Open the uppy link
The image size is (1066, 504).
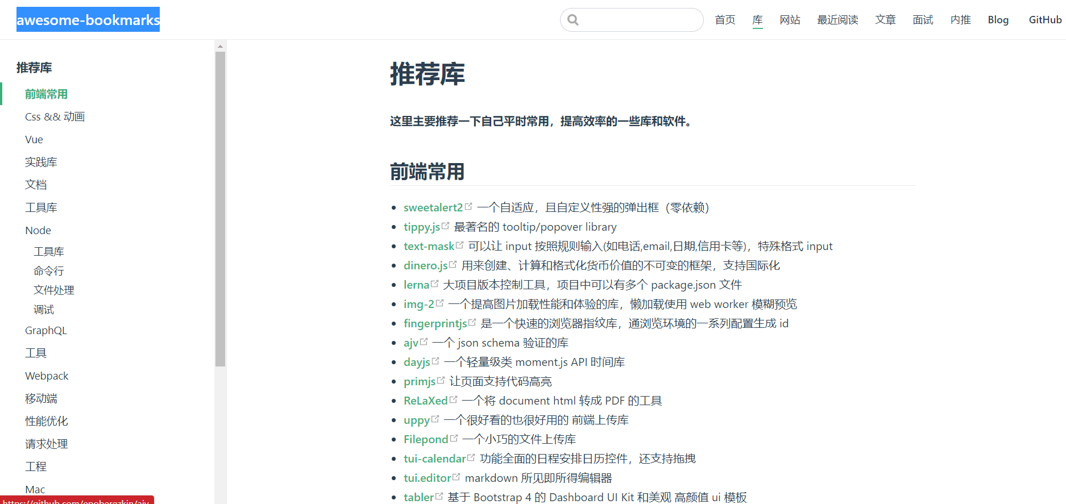point(417,420)
